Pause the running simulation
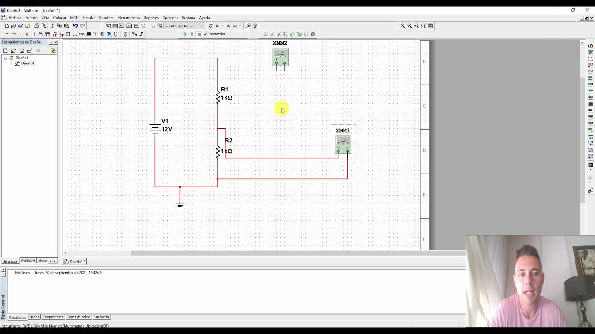The image size is (595, 334). pyautogui.click(x=192, y=34)
